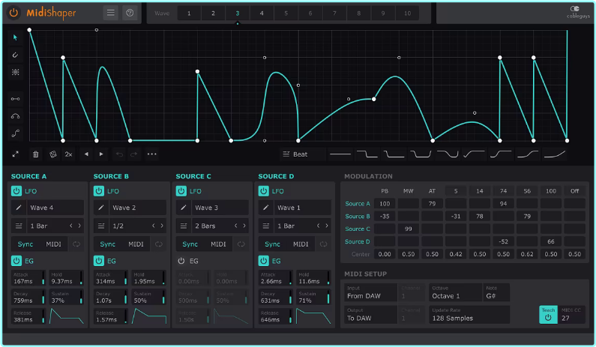Toggle Source A LFO power
This screenshot has width=596, height=347.
[x=16, y=191]
